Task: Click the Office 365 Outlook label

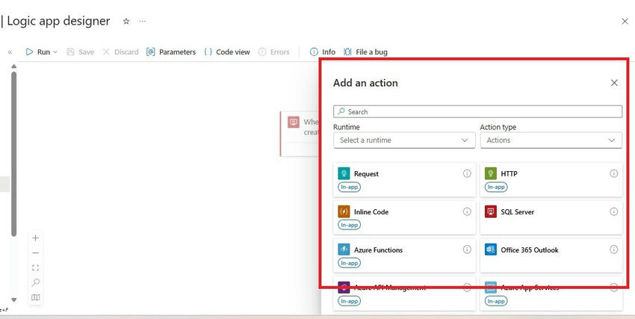Action: (x=530, y=250)
